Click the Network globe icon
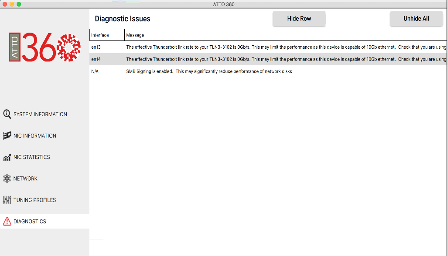 7,179
